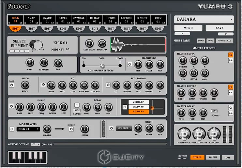Toggle the Phase power button
Screen dimensions: 242x168
click(x=11, y=106)
